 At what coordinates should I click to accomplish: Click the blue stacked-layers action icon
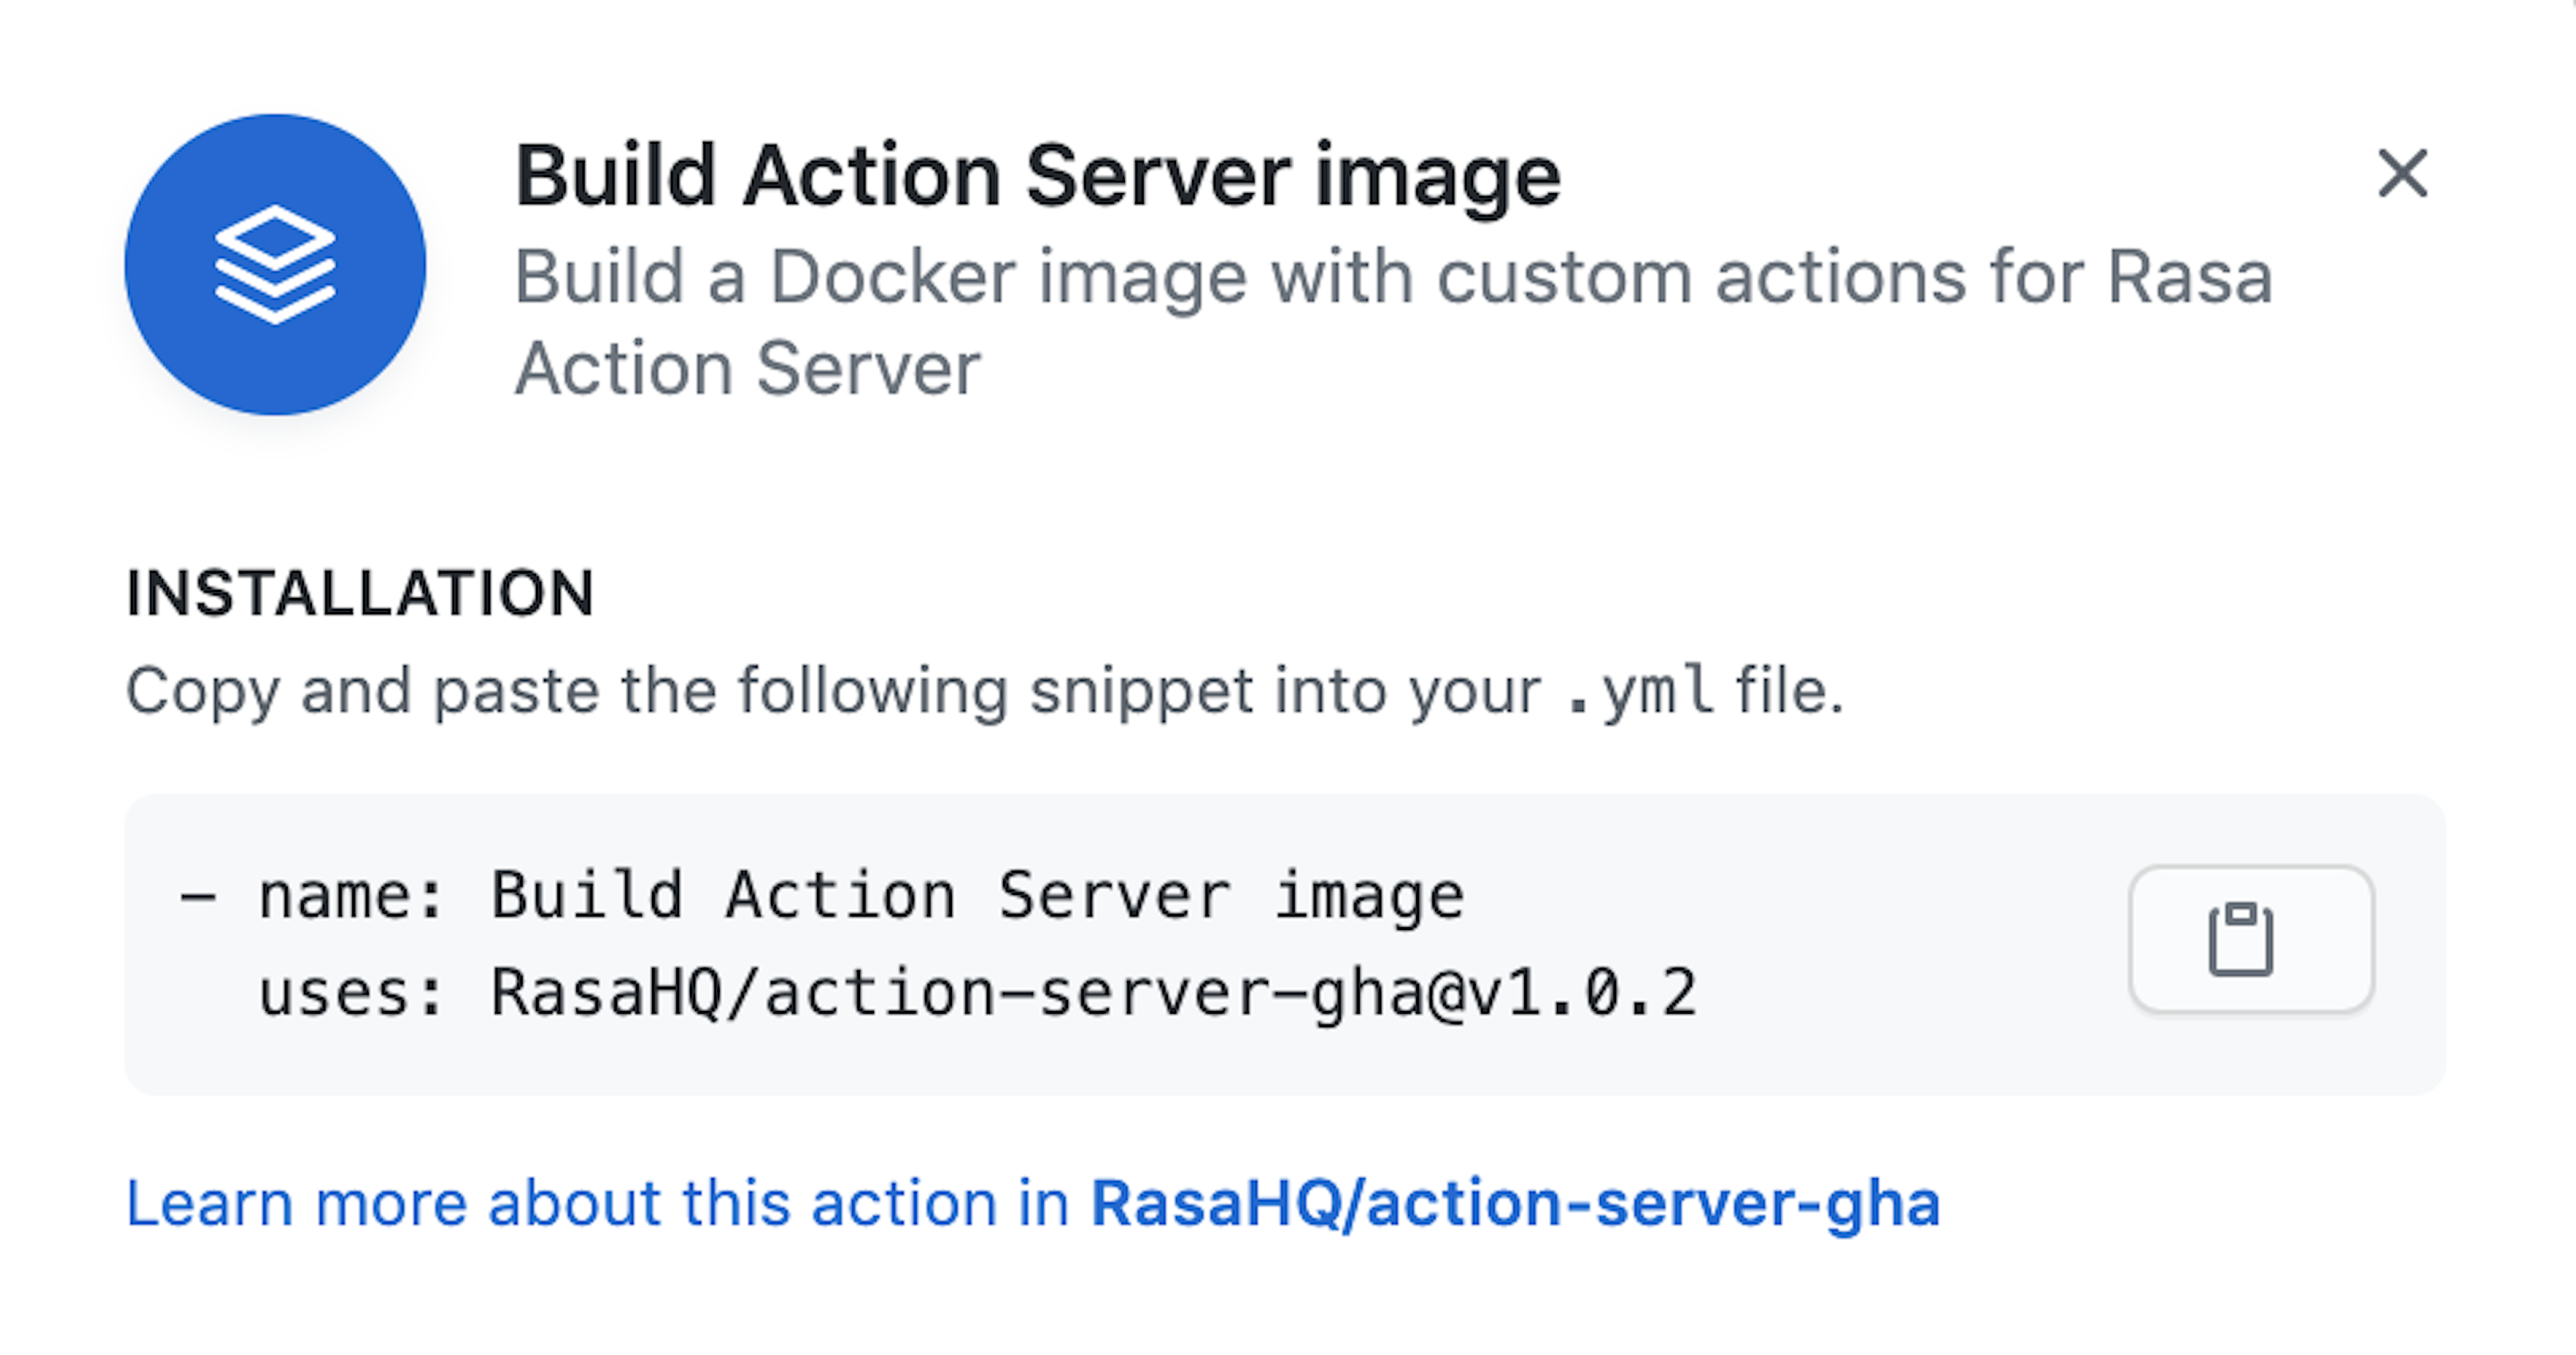pos(275,265)
